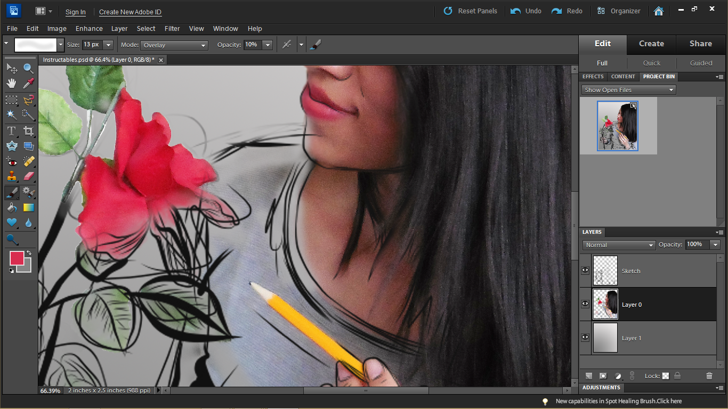
Task: Open the layer blend mode Normal dropdown
Action: pyautogui.click(x=619, y=245)
